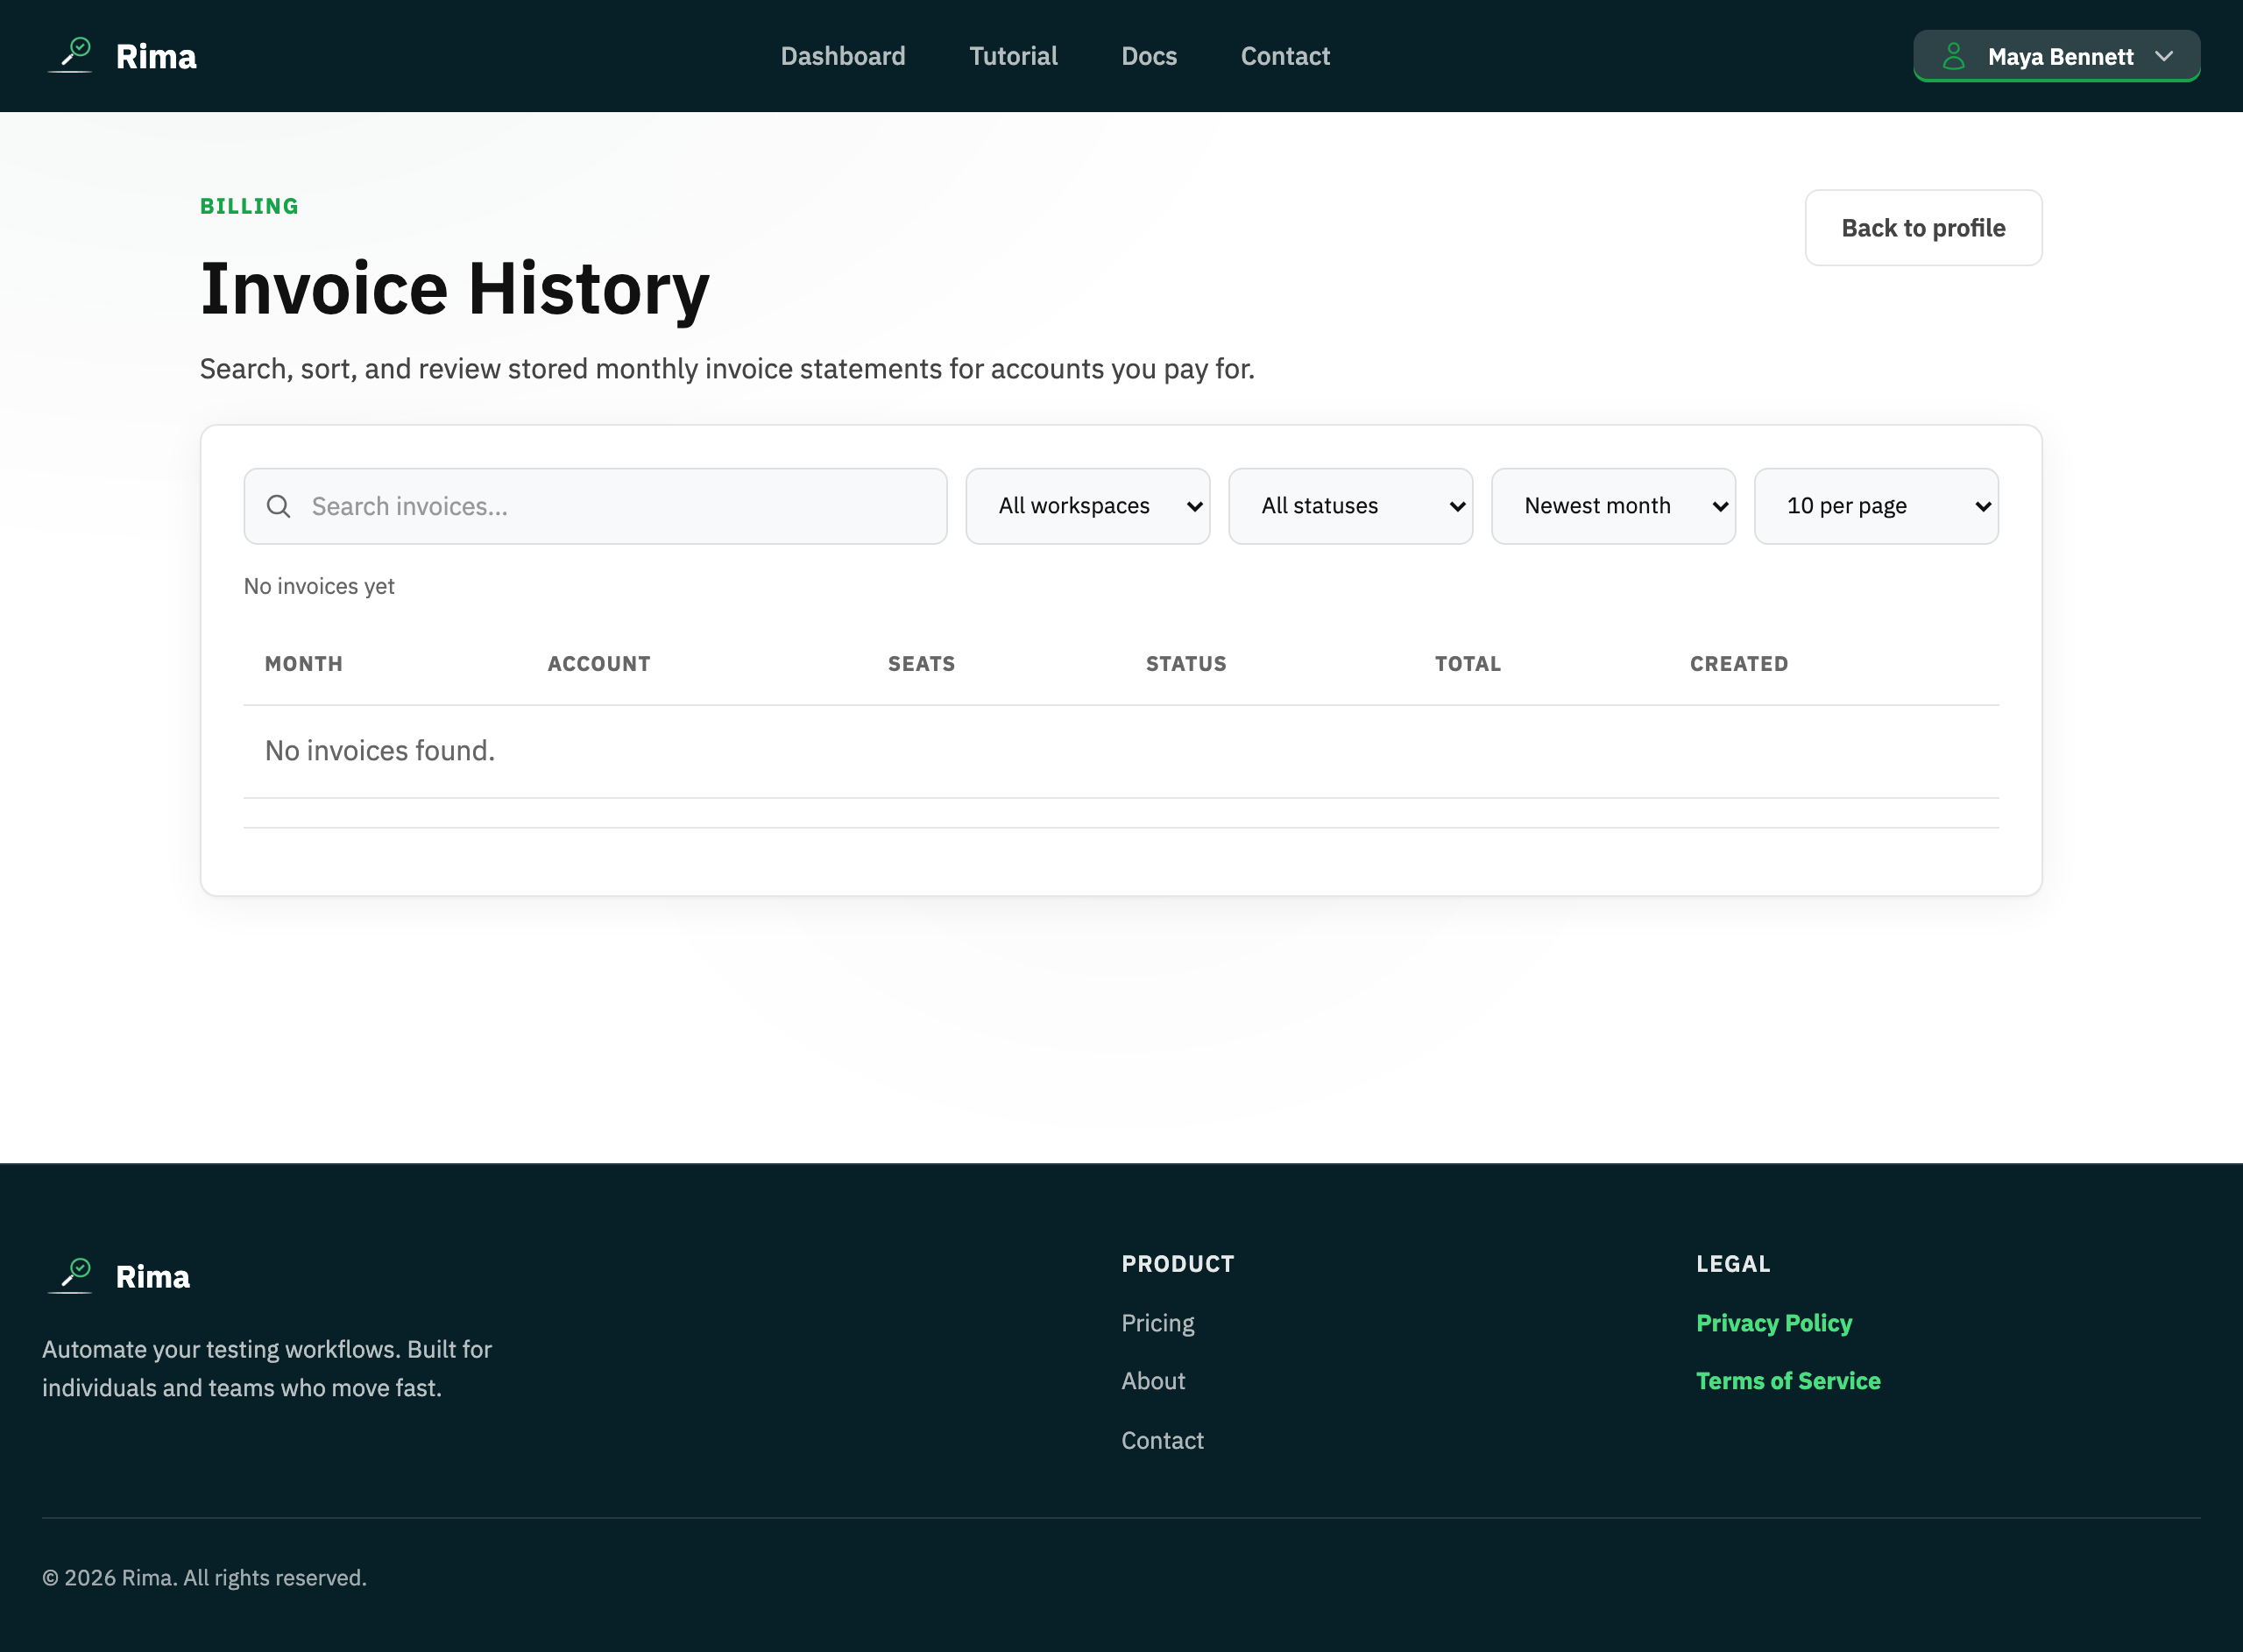Open Contact link in the footer
The width and height of the screenshot is (2243, 1652).
tap(1162, 1440)
